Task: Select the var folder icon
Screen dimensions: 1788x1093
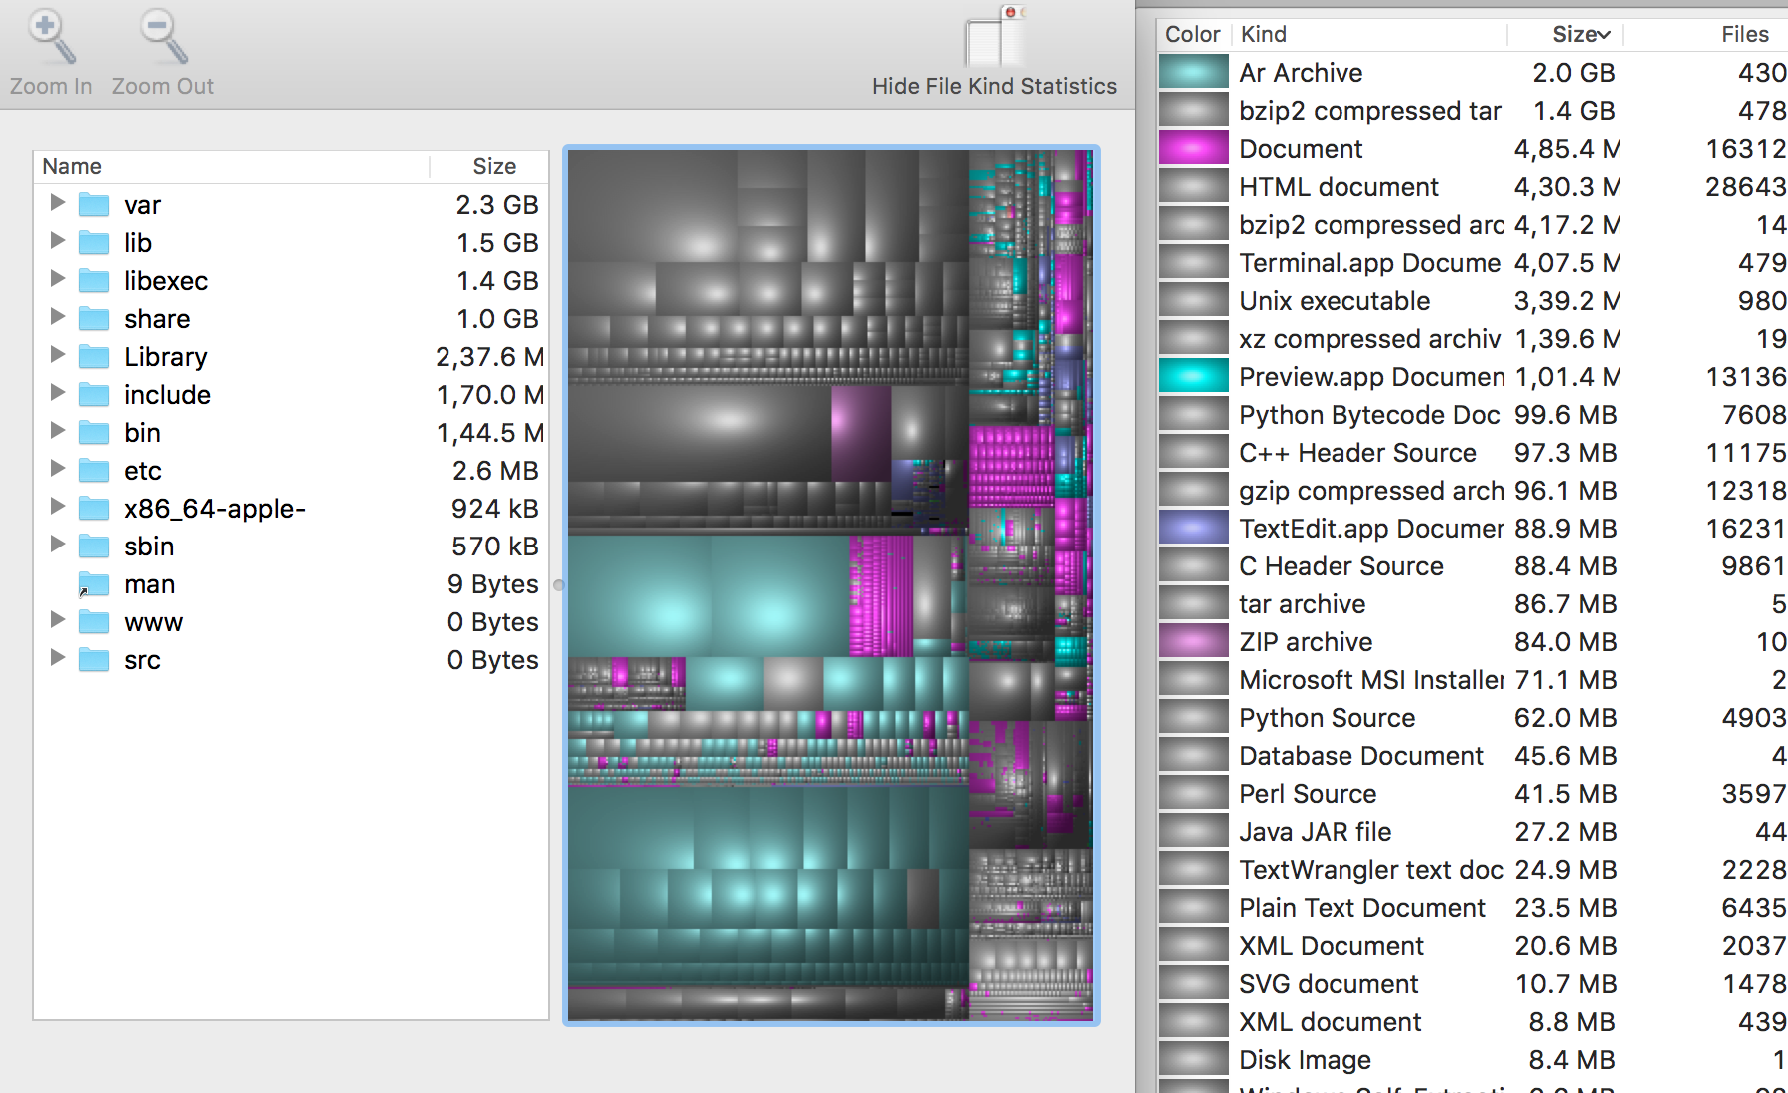Action: pyautogui.click(x=94, y=205)
